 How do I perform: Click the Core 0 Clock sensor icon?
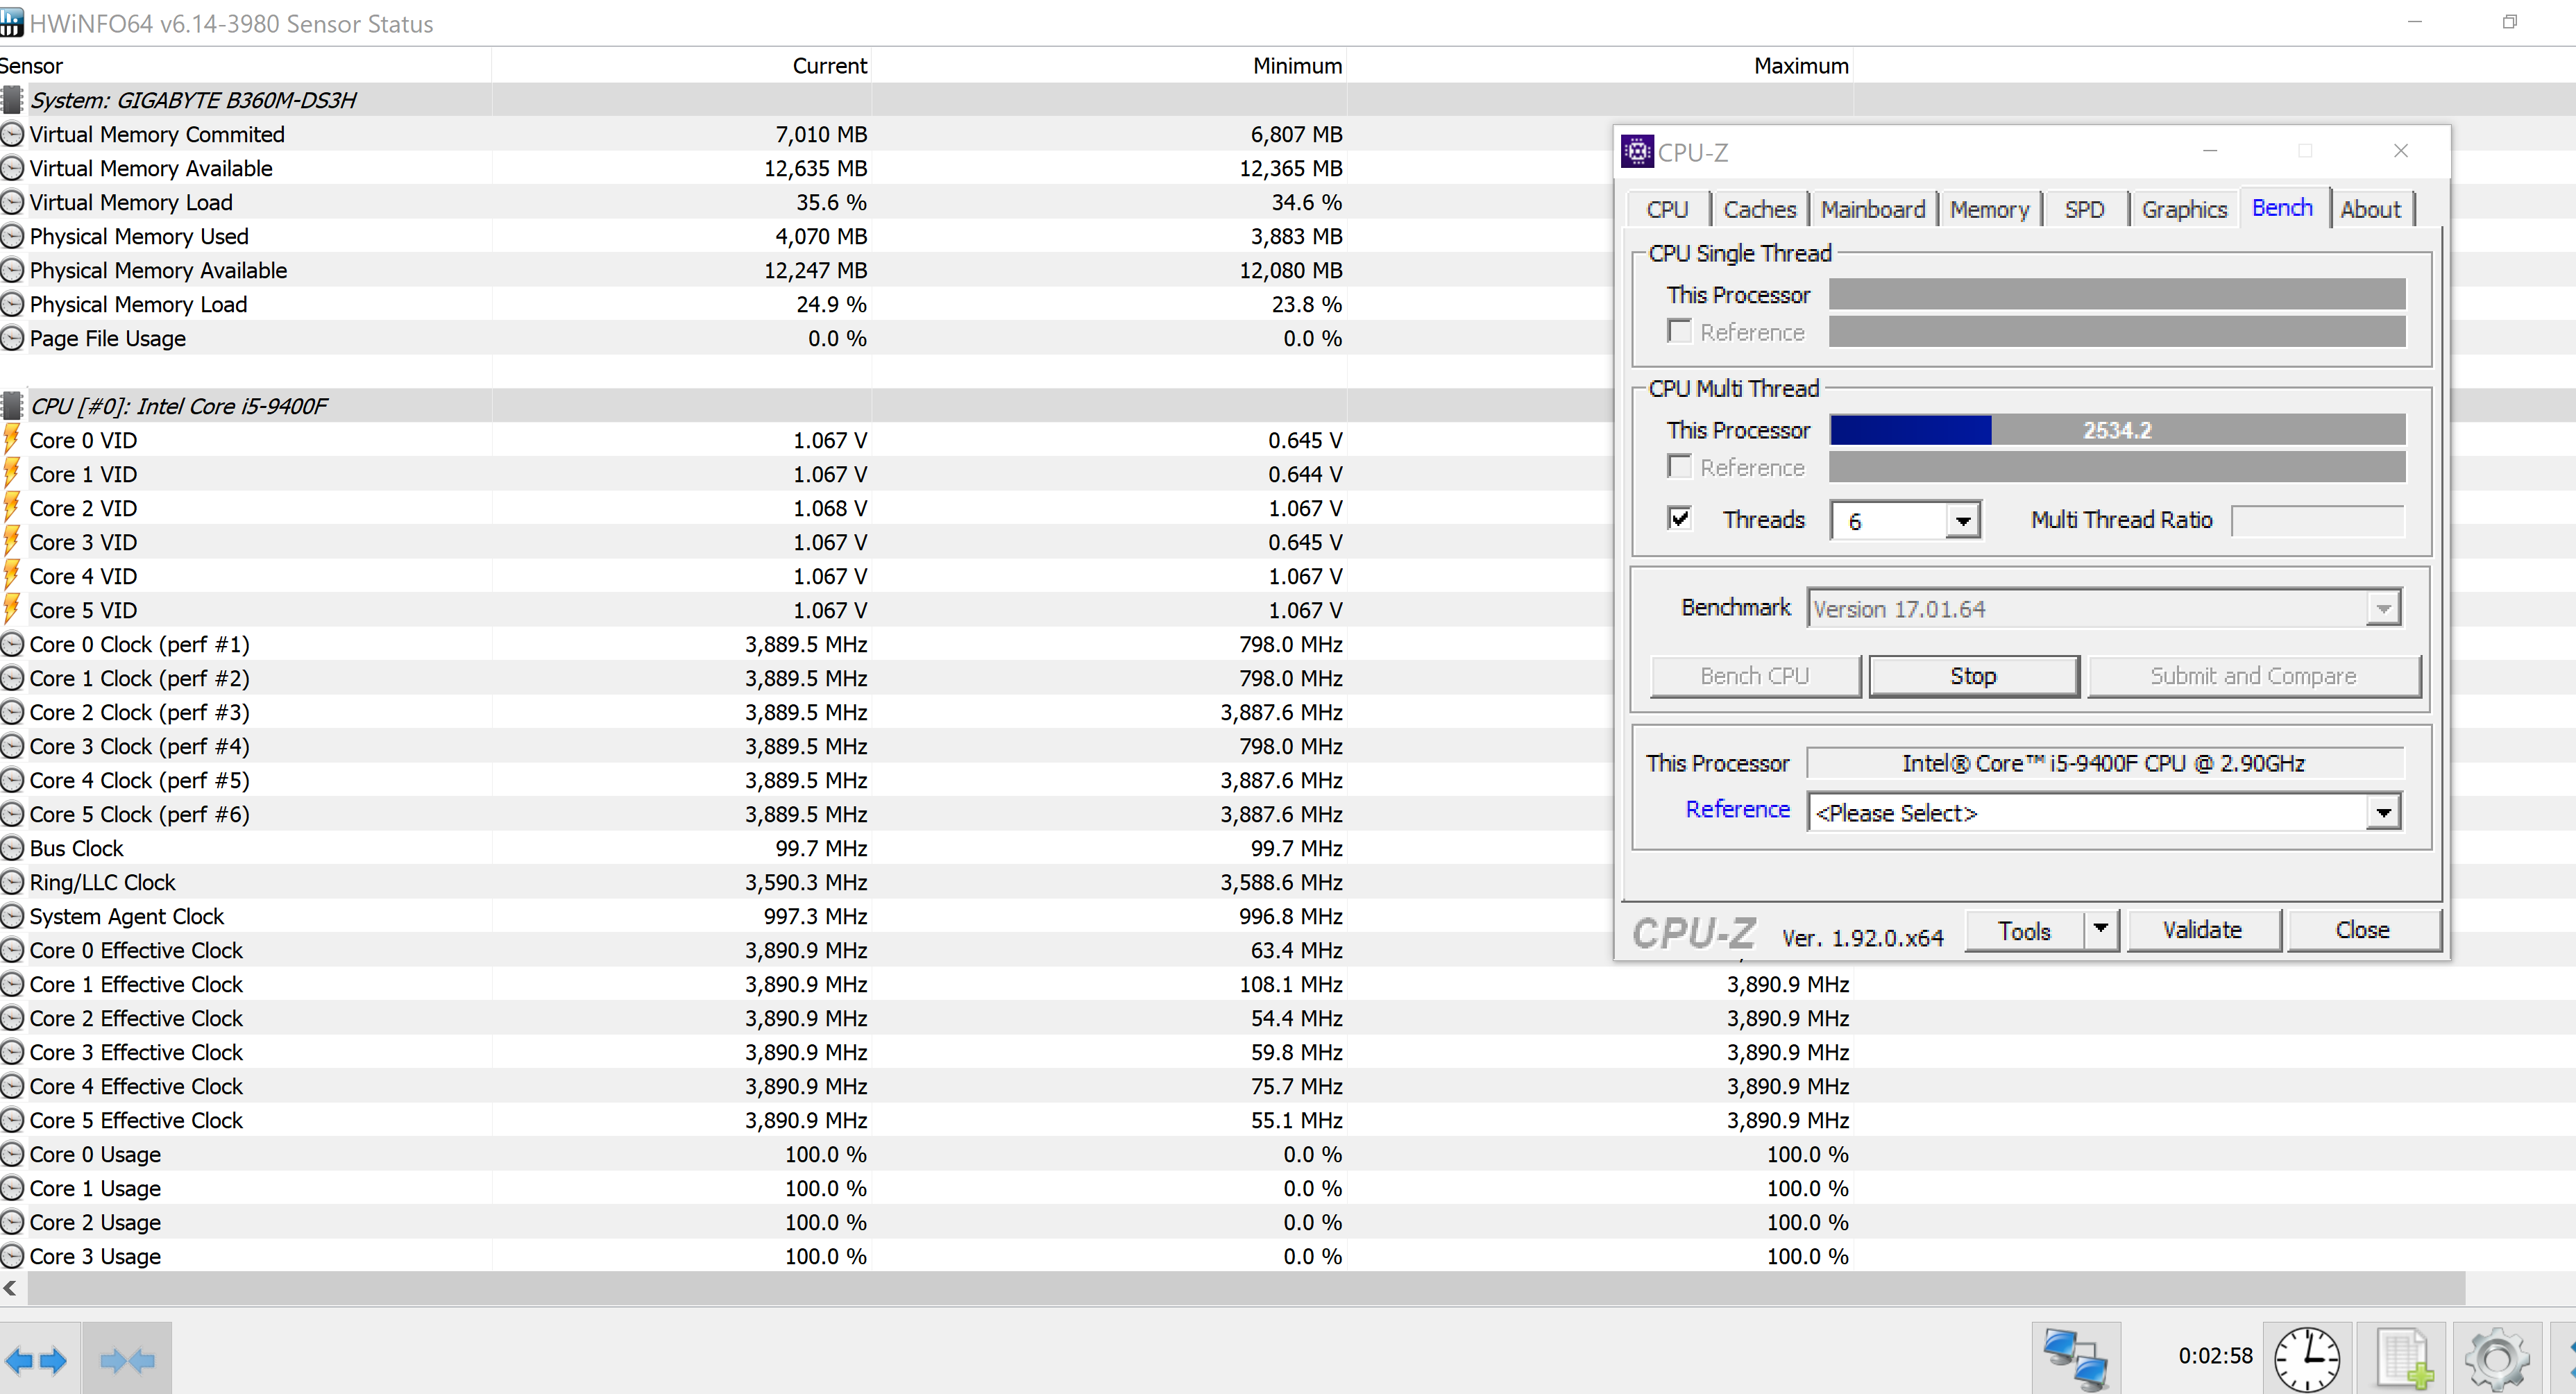pos(12,644)
